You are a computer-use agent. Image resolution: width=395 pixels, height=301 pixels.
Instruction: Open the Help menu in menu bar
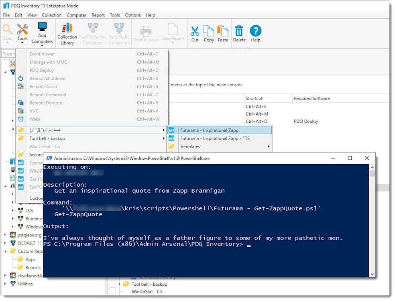coord(151,15)
